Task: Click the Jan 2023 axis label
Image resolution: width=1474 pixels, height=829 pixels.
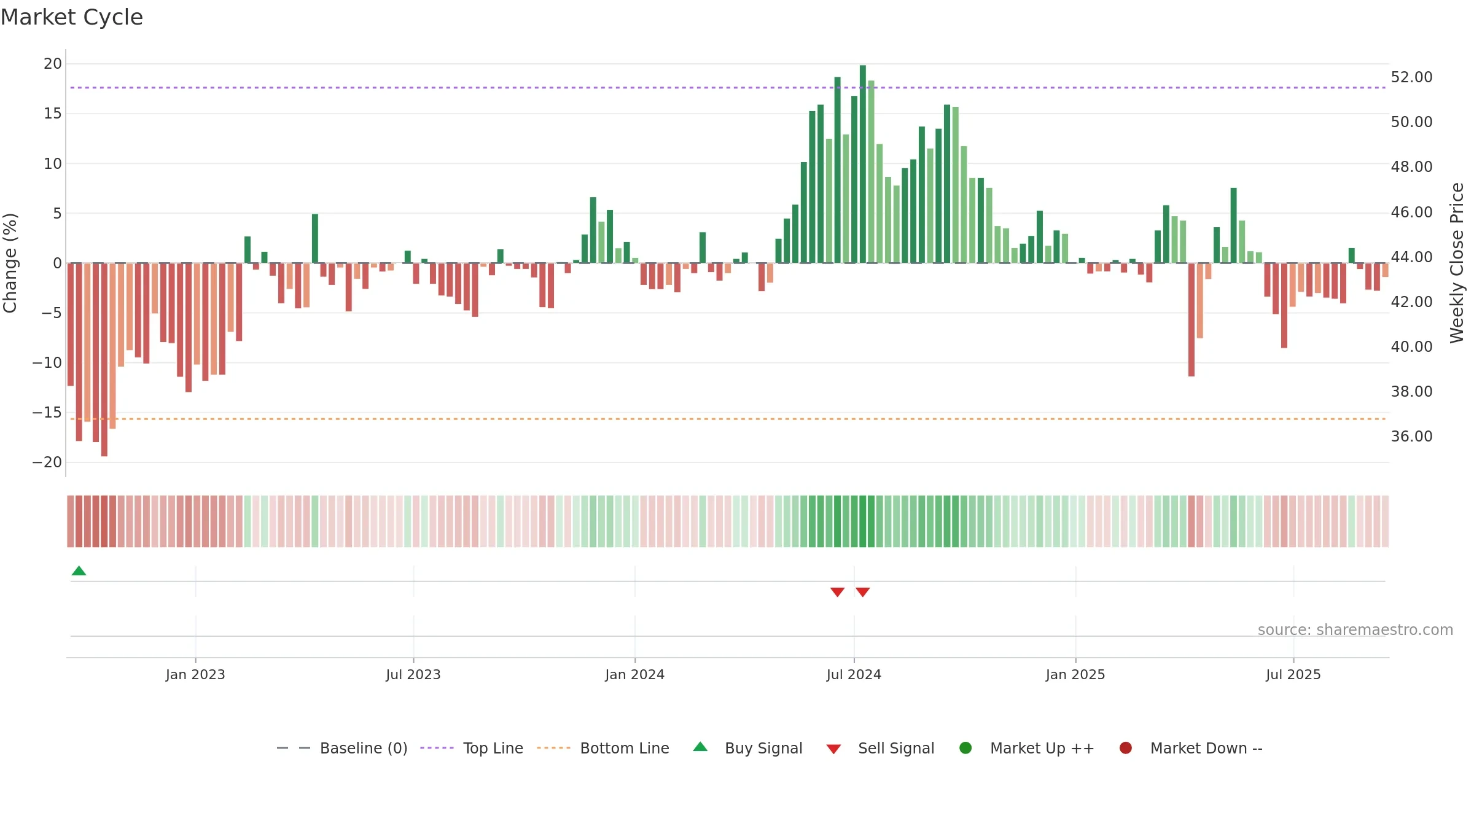Action: click(195, 675)
